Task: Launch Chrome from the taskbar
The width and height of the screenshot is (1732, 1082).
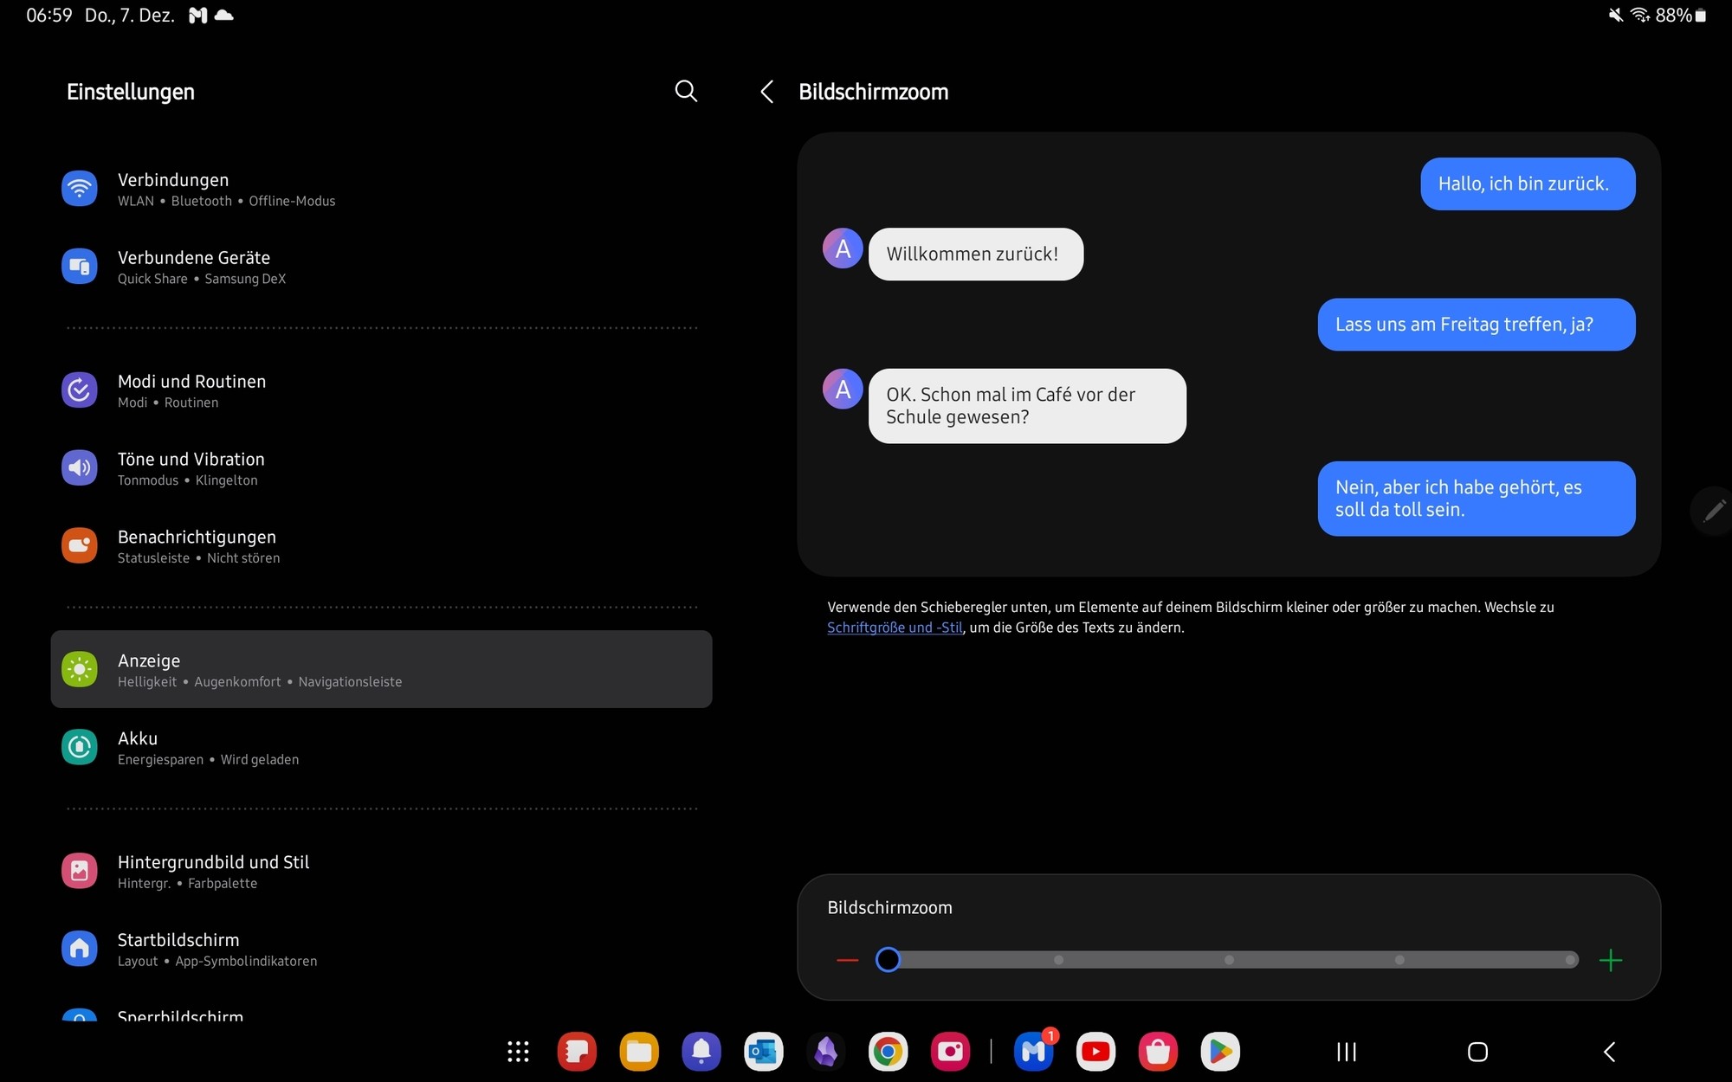Action: [x=888, y=1052]
